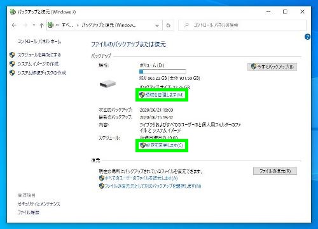Click the address bar control panel icon
The width and height of the screenshot is (318, 229).
[50, 25]
